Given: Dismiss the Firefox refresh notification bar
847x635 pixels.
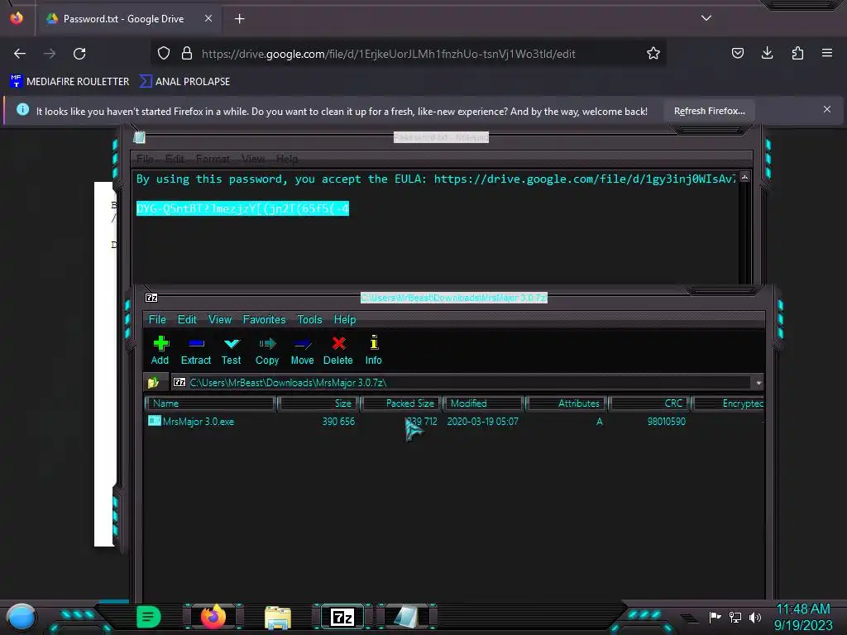Looking at the screenshot, I should (x=827, y=110).
